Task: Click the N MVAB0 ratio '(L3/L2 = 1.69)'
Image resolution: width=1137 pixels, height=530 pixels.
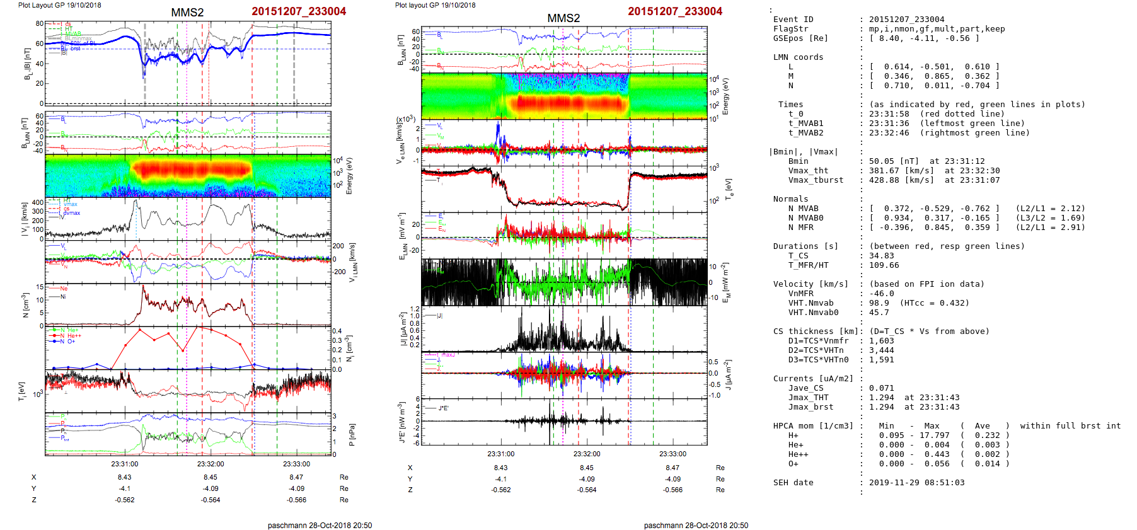Action: 1050,218
